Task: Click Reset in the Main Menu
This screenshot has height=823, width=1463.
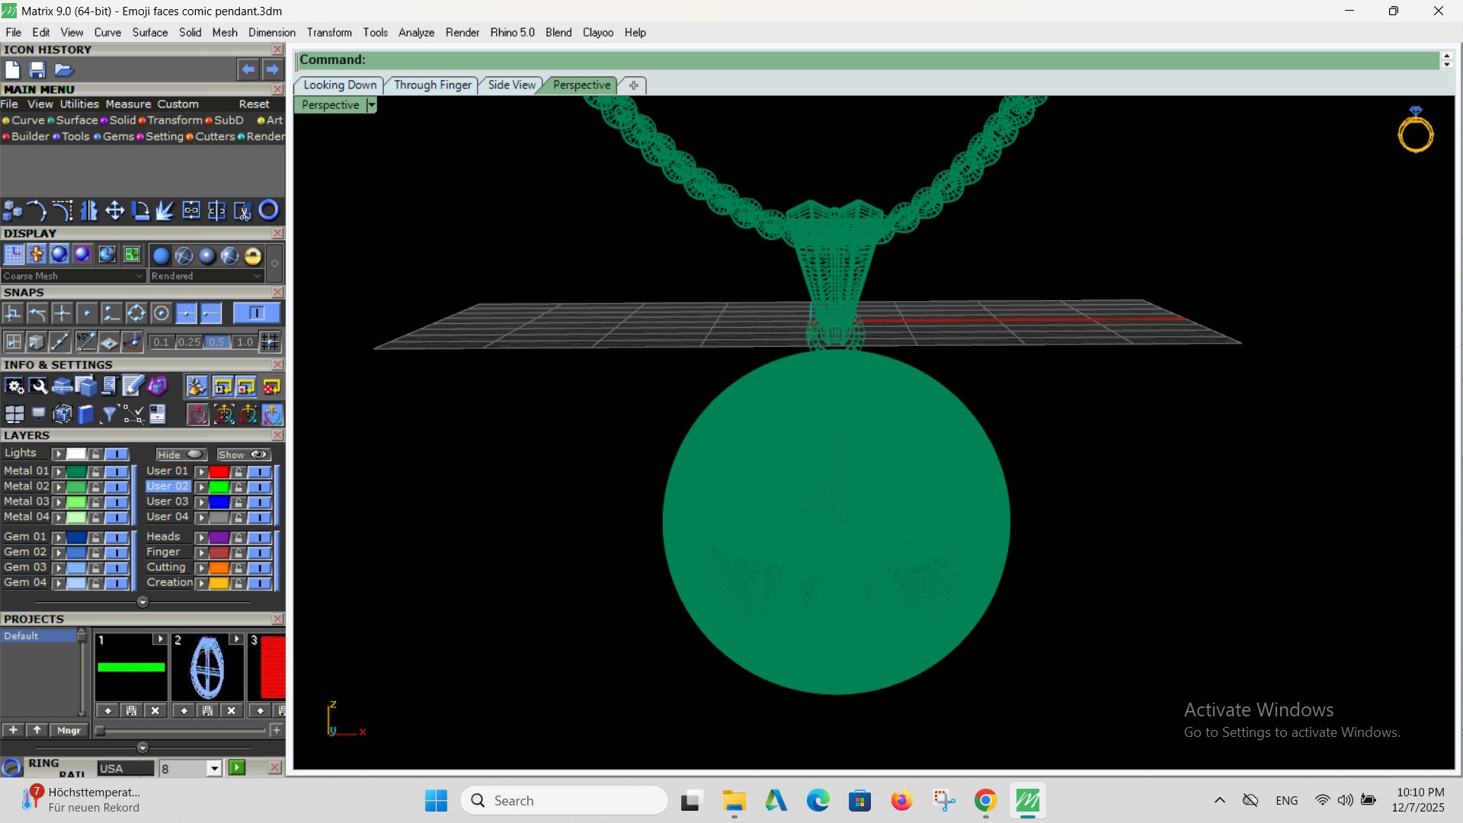Action: point(254,104)
